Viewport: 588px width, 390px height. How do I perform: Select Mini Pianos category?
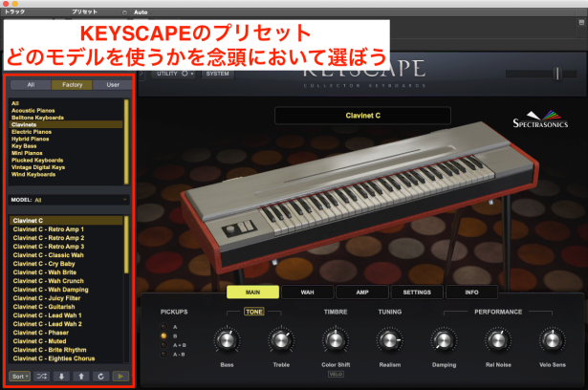click(x=66, y=153)
